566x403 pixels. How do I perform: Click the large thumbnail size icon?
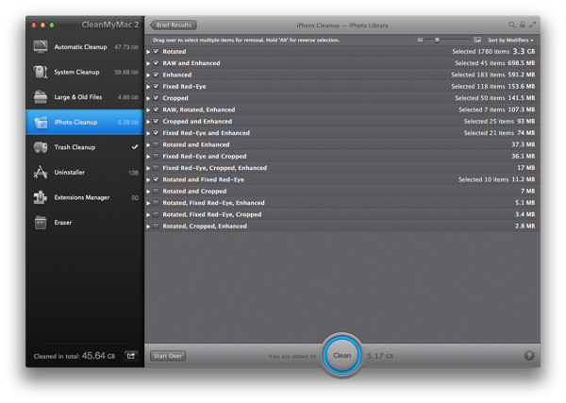pyautogui.click(x=477, y=40)
